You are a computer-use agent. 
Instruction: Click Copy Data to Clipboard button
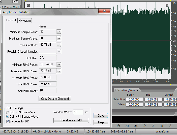click(x=55, y=99)
